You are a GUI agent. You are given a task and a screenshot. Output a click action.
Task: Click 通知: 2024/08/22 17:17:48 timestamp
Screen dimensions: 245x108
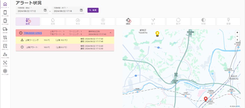point(92,41)
